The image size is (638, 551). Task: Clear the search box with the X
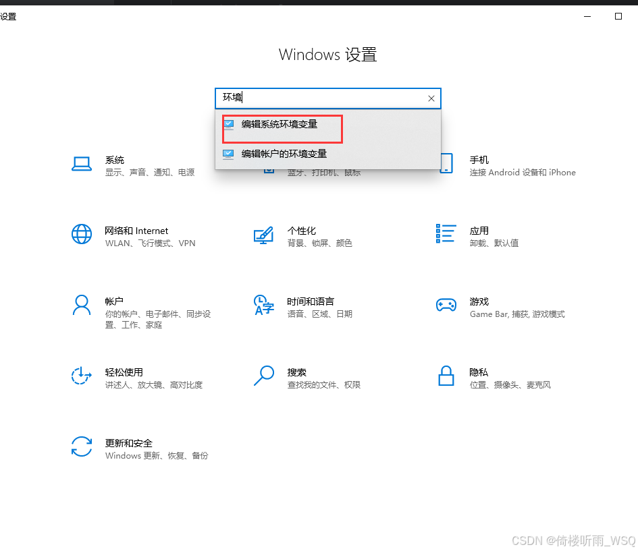431,98
